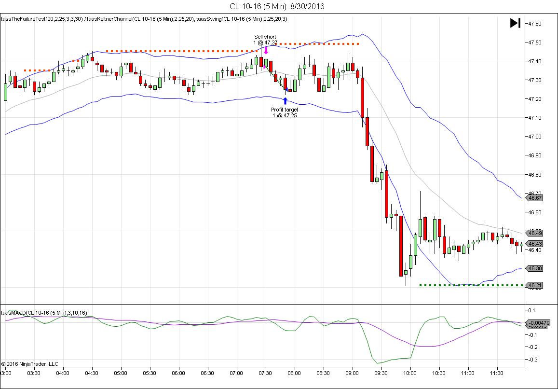The width and height of the screenshot is (558, 389).
Task: Click the 47.00 price axis label
Action: (x=534, y=137)
